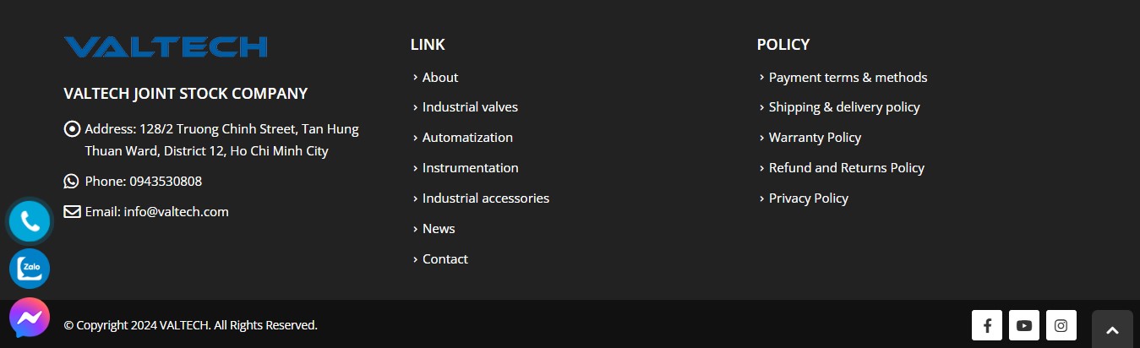This screenshot has width=1140, height=348.
Task: Click the VALTECH logo
Action: click(166, 46)
